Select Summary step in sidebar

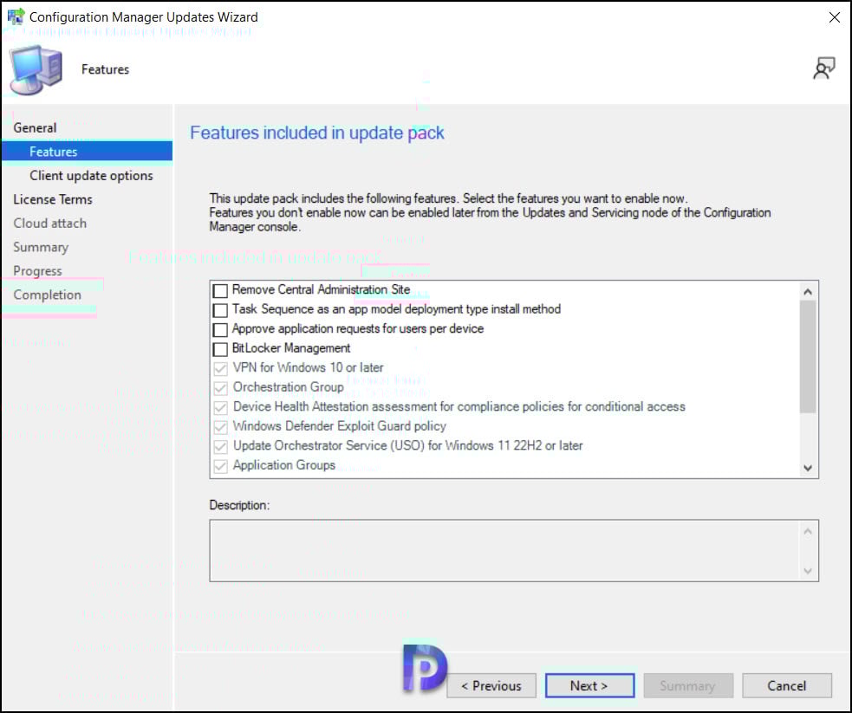(x=41, y=247)
